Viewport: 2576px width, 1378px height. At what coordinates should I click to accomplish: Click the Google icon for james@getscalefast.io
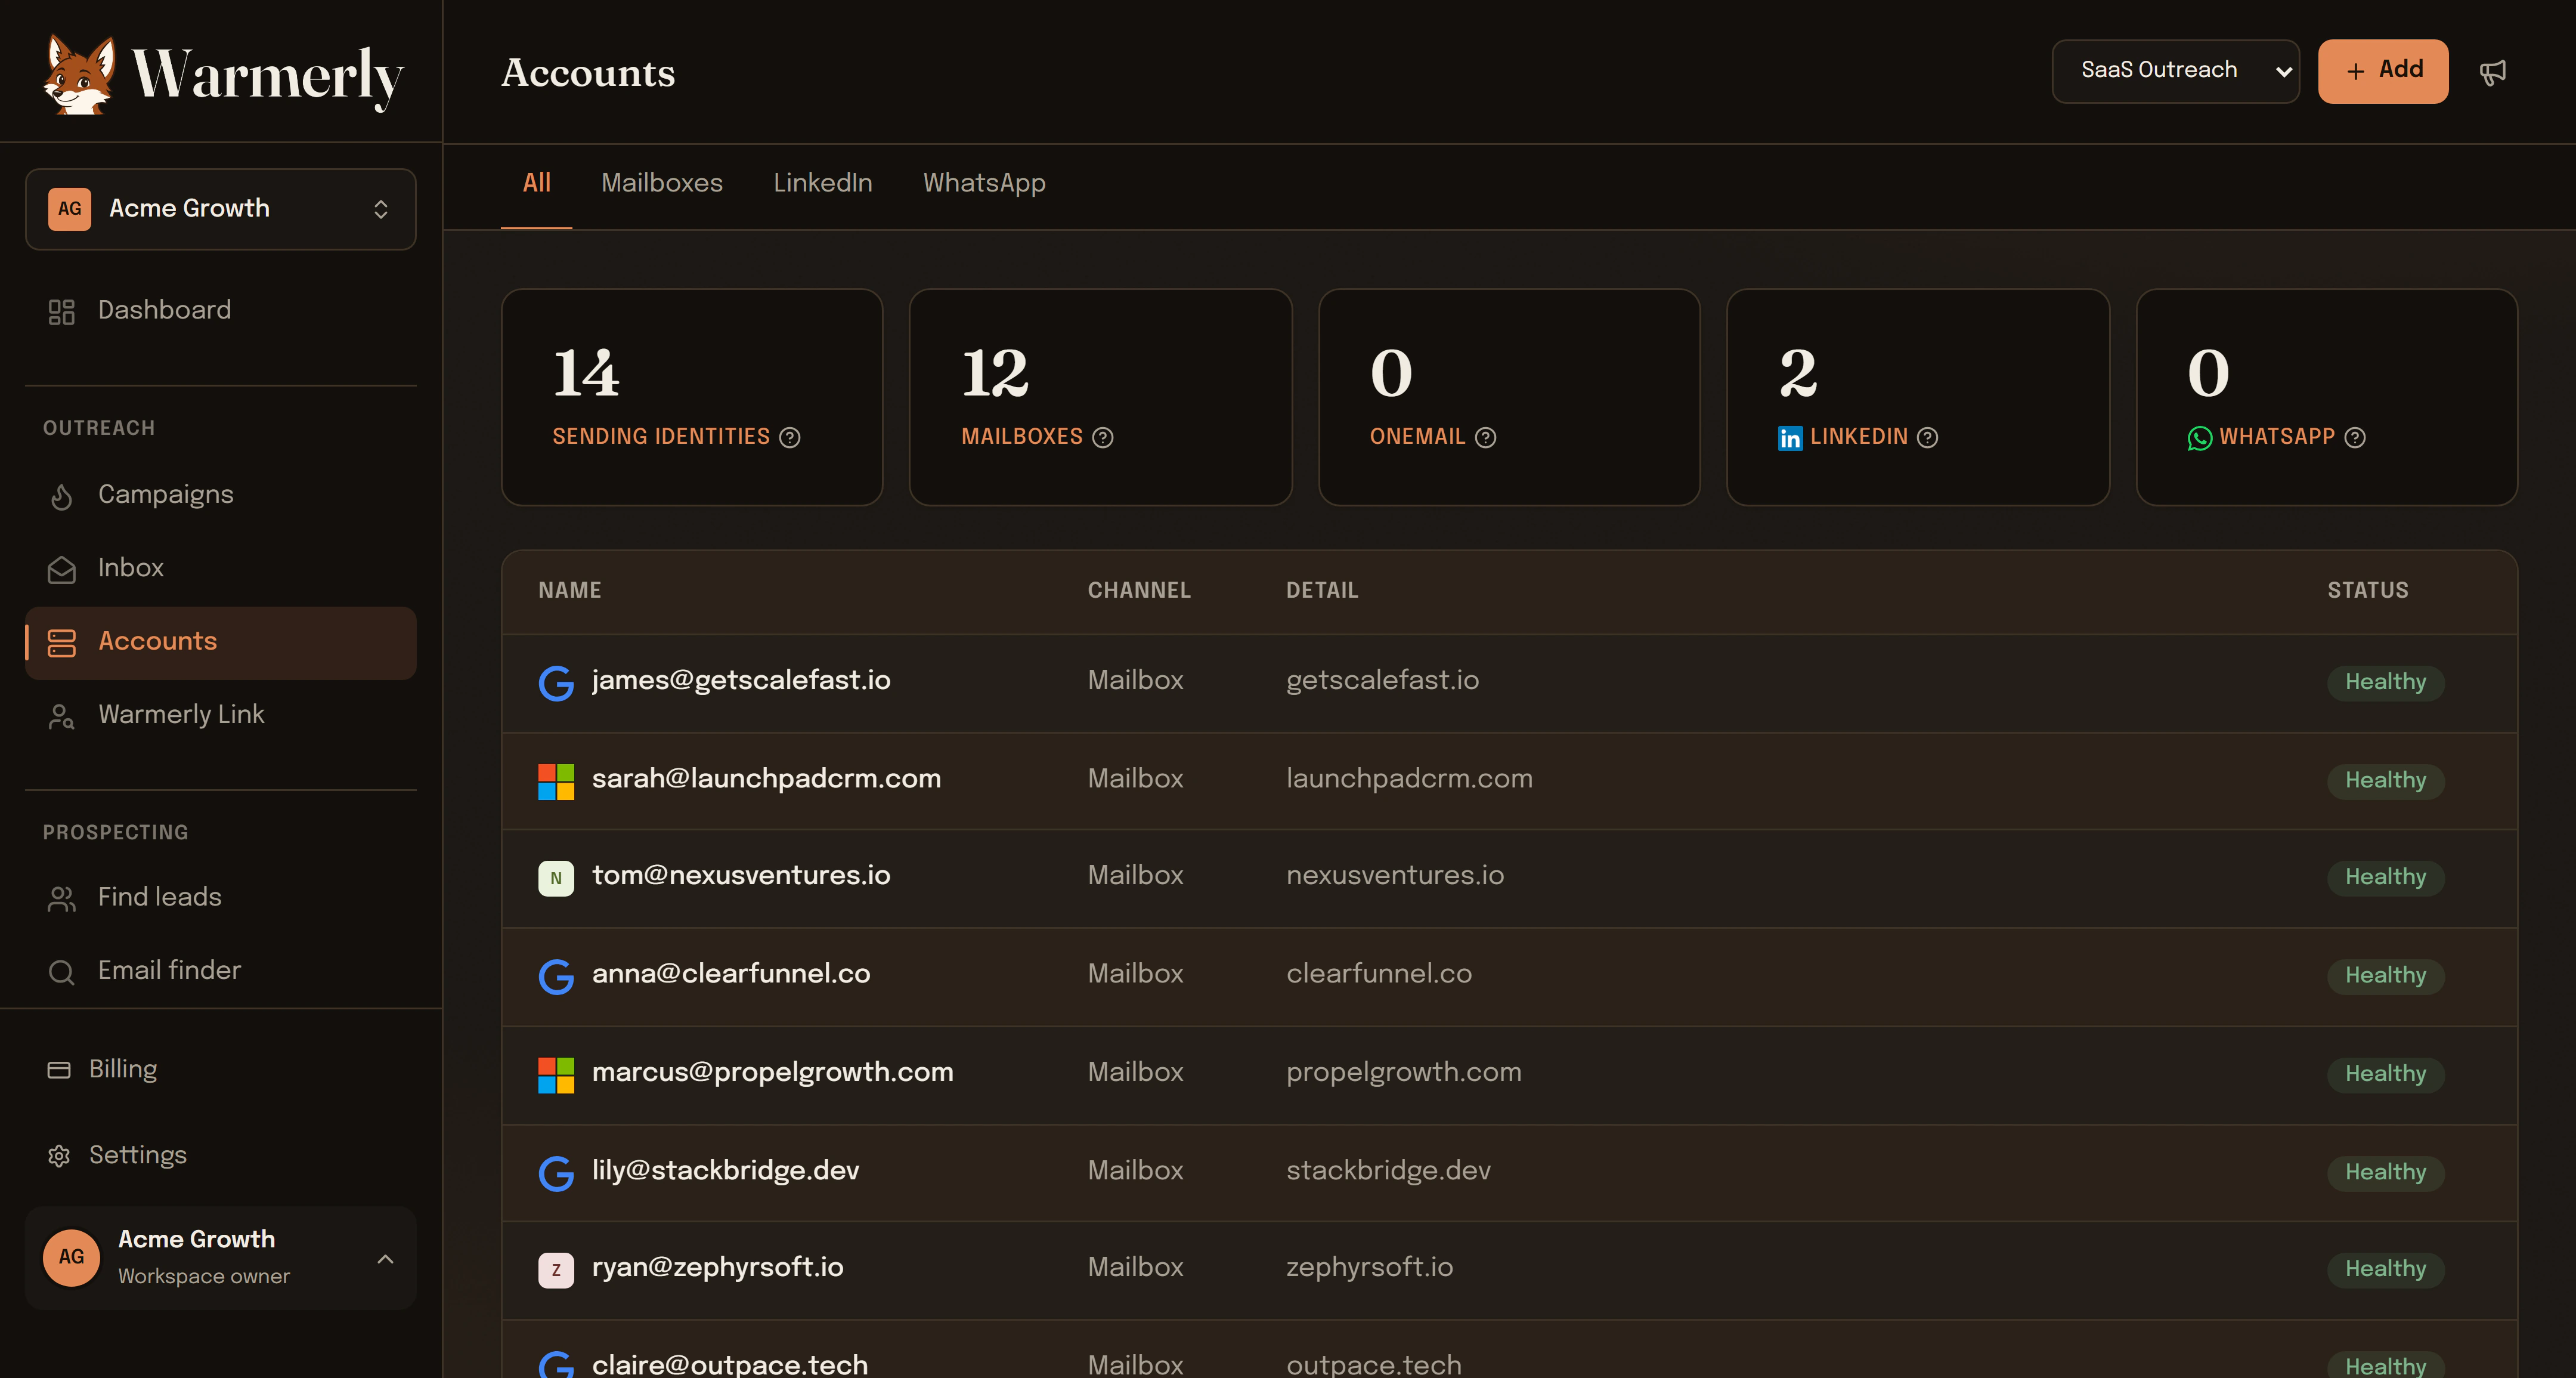pos(556,684)
